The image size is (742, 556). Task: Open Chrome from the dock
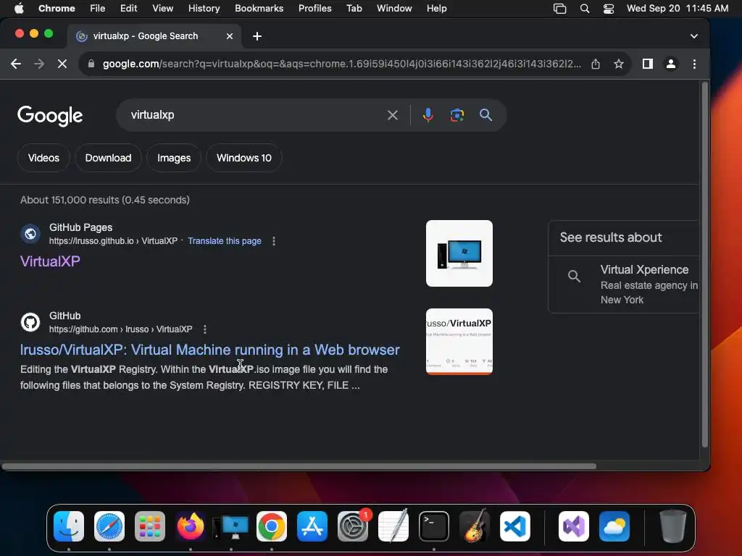point(272,526)
